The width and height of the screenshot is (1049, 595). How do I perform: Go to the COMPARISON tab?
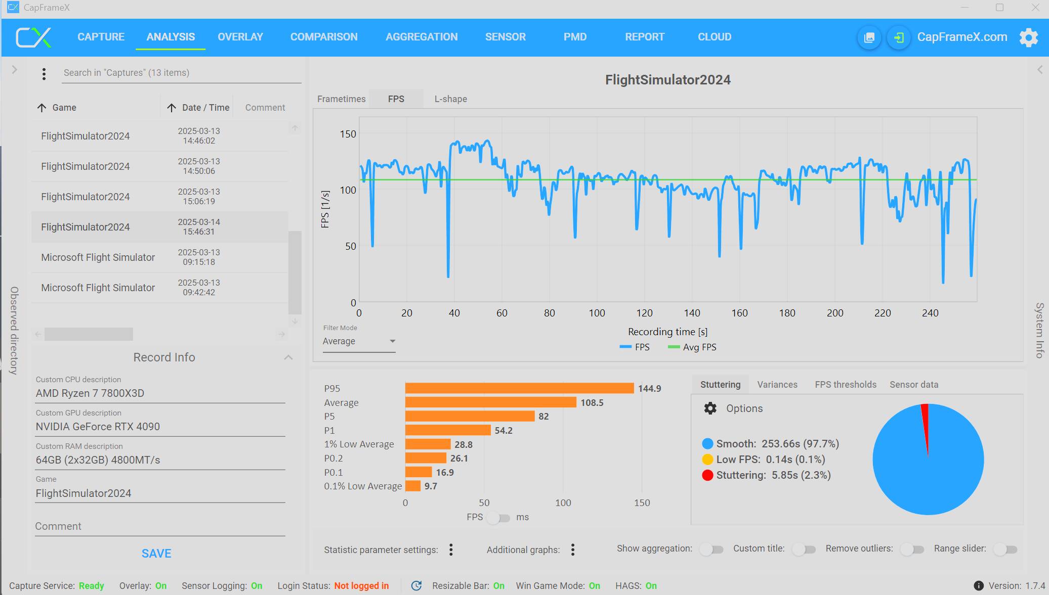pyautogui.click(x=324, y=37)
